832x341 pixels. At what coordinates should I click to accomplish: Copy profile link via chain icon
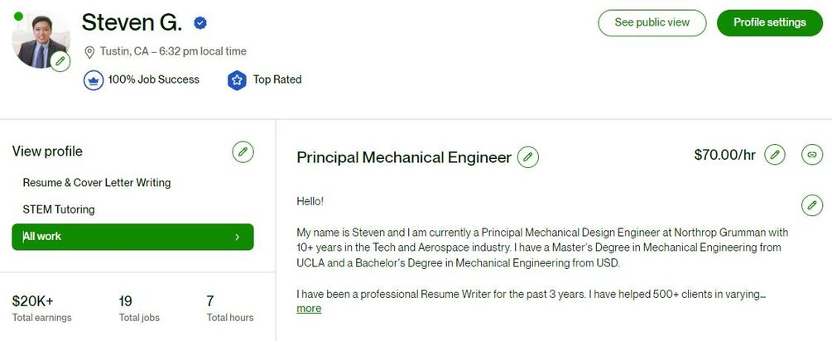coord(812,154)
